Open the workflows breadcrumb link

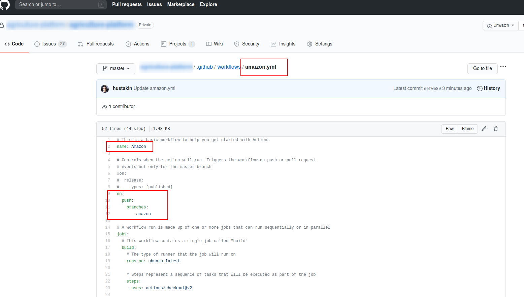(229, 67)
